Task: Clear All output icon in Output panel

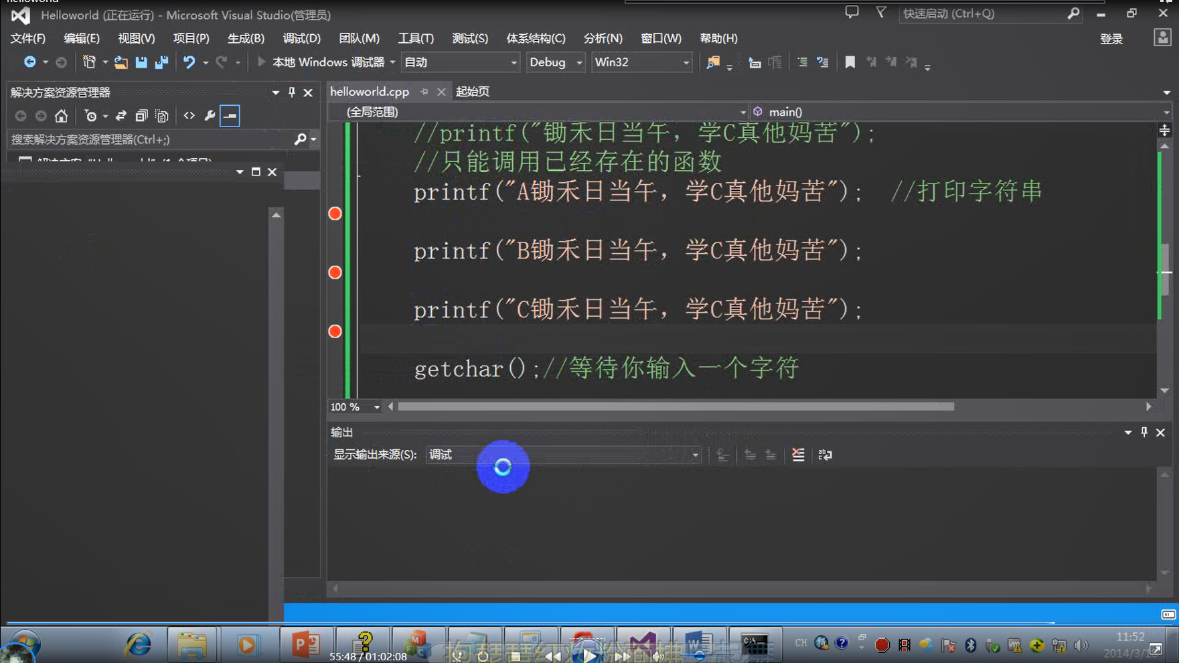Action: (798, 455)
